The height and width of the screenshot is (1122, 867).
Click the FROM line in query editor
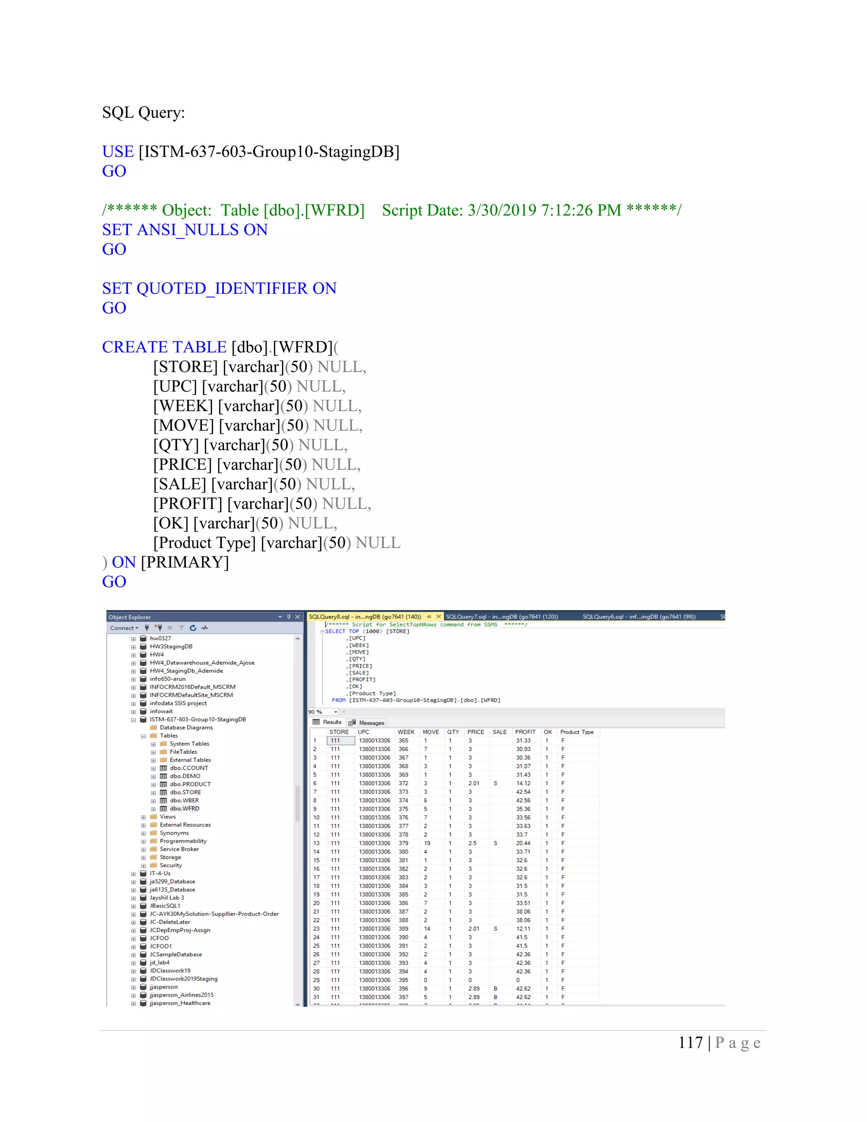416,700
